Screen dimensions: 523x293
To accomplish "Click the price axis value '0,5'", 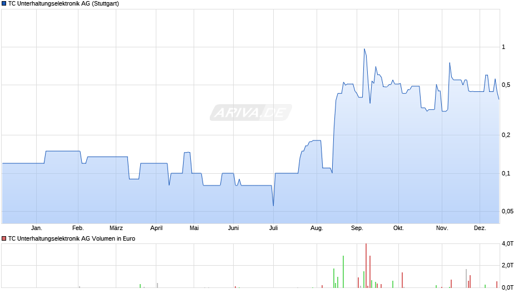I will tap(506, 85).
